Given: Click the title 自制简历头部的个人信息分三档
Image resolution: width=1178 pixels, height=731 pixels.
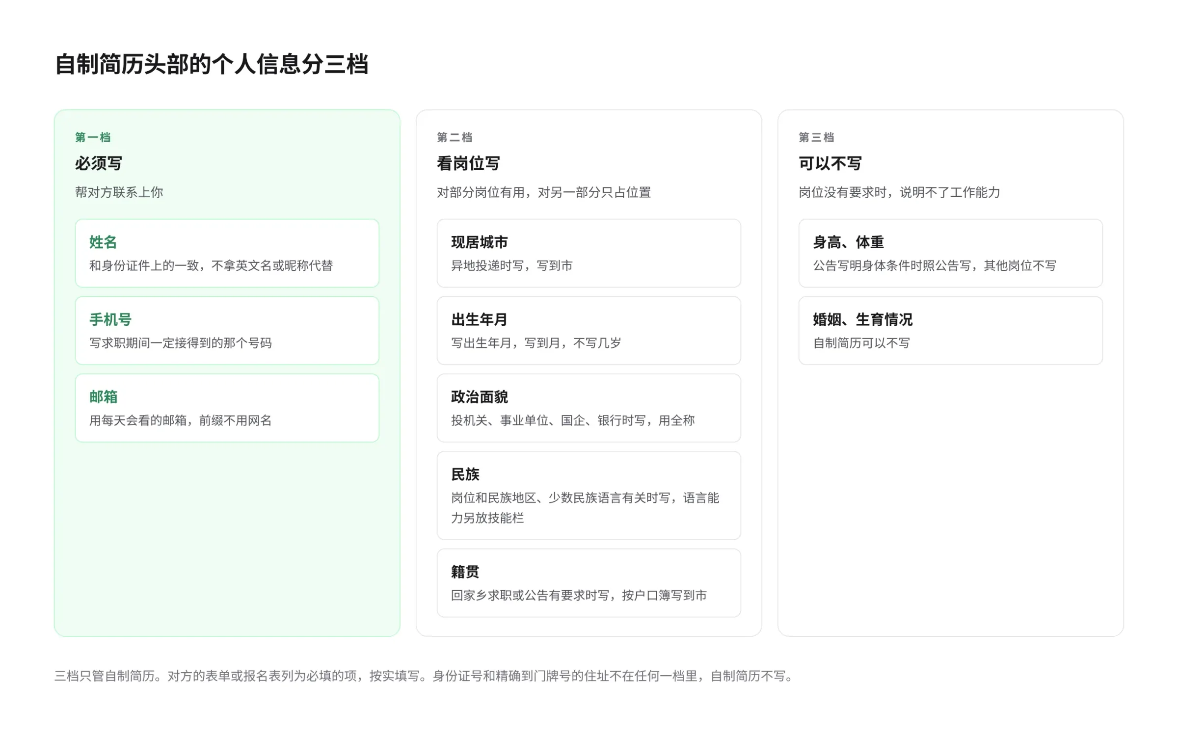Looking at the screenshot, I should click(212, 64).
